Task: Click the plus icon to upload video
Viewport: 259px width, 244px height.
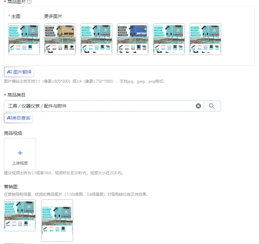Action: pyautogui.click(x=20, y=153)
